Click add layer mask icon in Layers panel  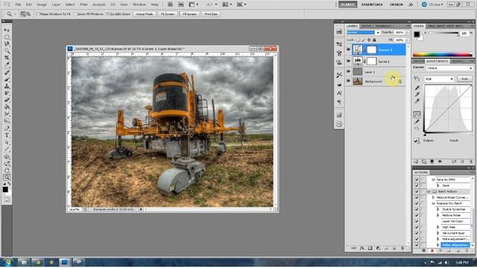pyautogui.click(x=370, y=248)
